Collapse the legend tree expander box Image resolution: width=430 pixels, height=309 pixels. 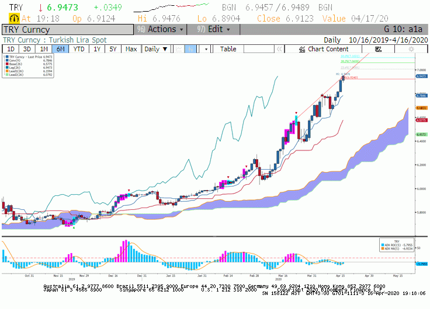click(4, 57)
